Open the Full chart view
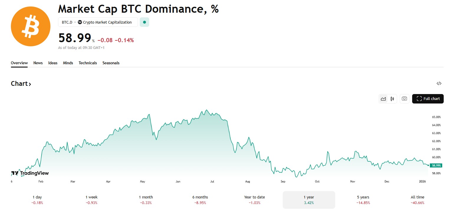This screenshot has height=212, width=449. (x=428, y=99)
